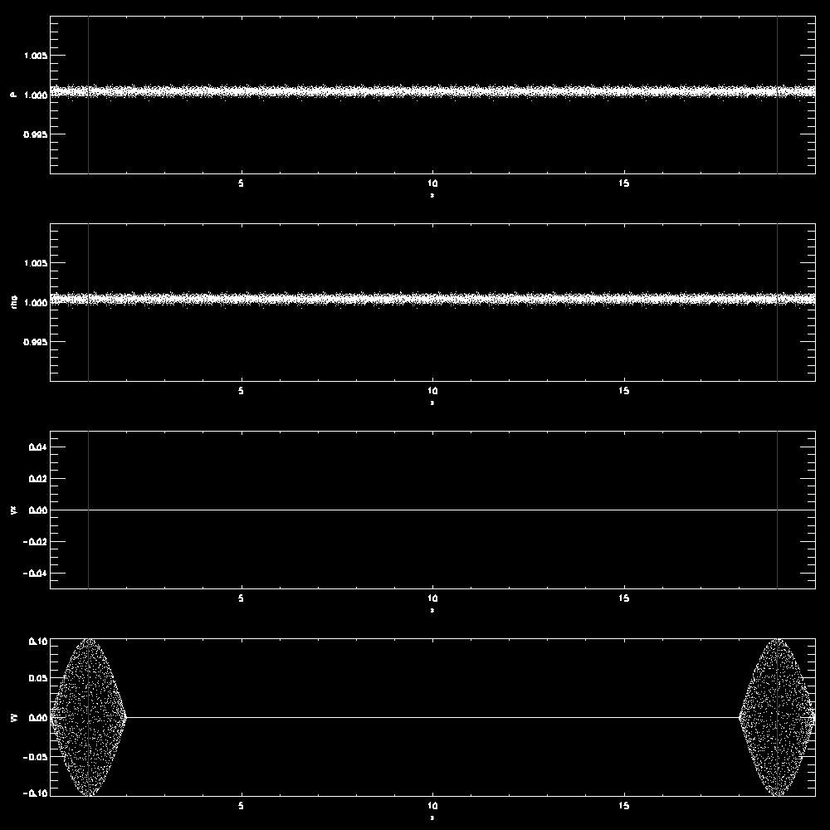Click the left diamond-shaped scatter in vy plot

coord(88,717)
